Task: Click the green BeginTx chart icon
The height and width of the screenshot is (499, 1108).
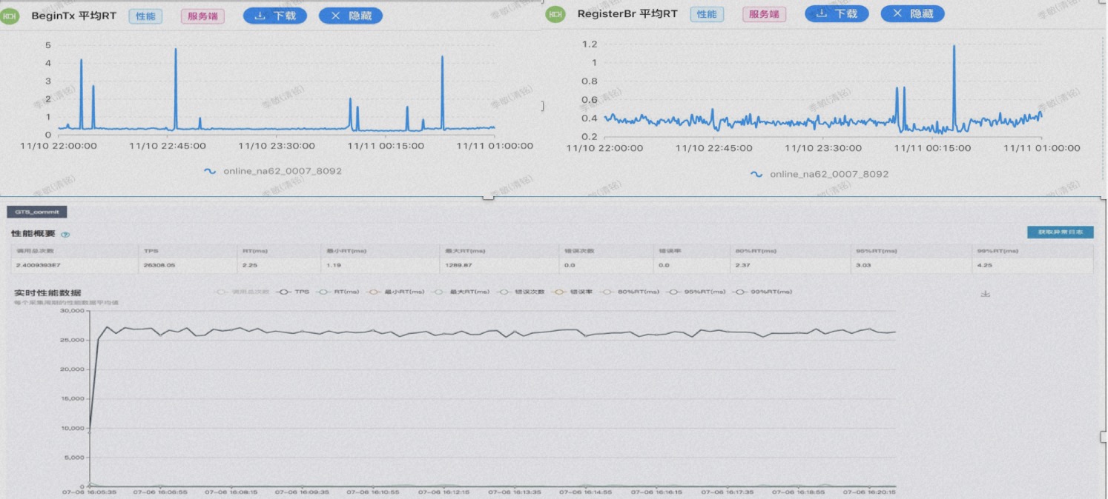Action: [10, 15]
